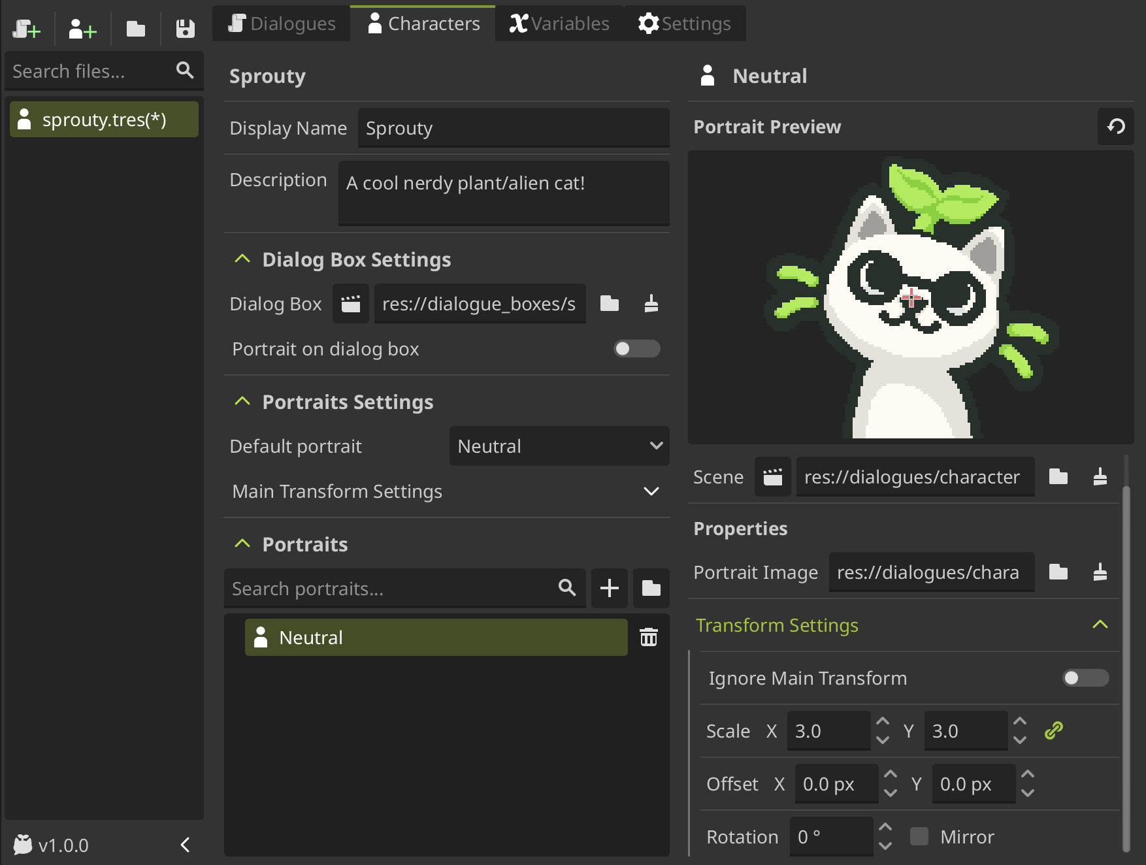Click the save file icon

coord(185,29)
